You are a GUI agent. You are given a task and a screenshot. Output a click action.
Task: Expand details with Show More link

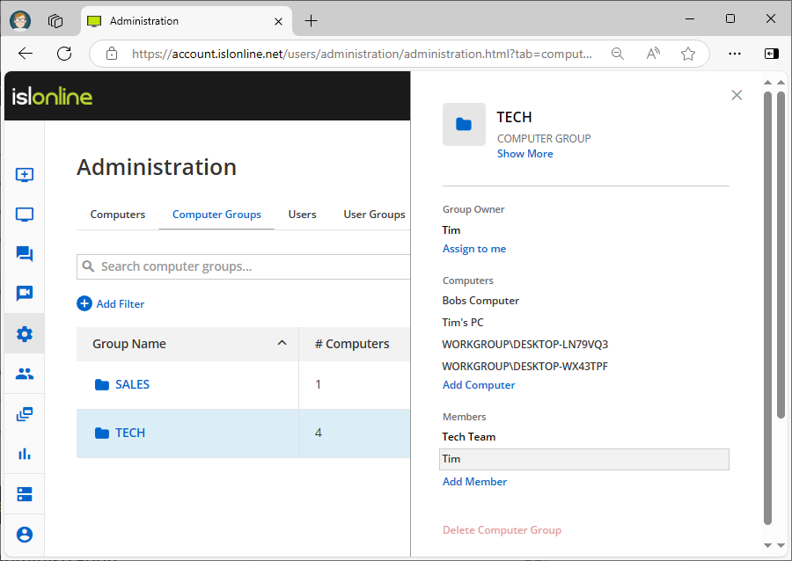pyautogui.click(x=524, y=154)
